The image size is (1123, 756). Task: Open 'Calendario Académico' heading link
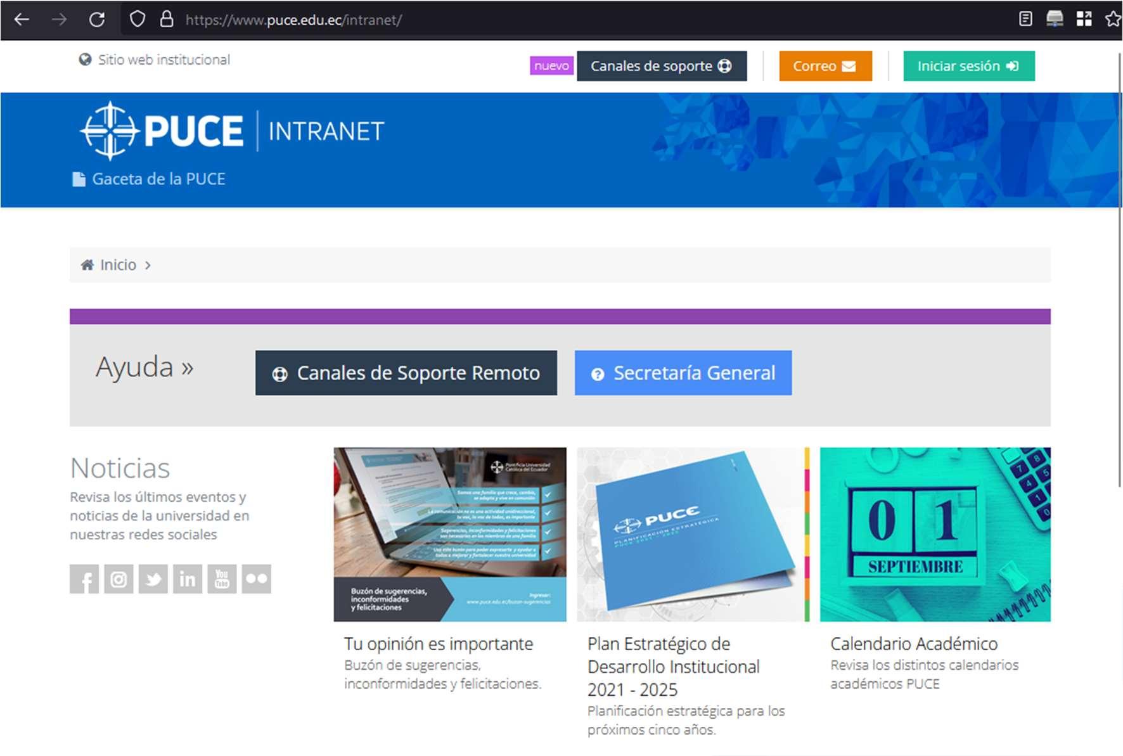coord(914,644)
